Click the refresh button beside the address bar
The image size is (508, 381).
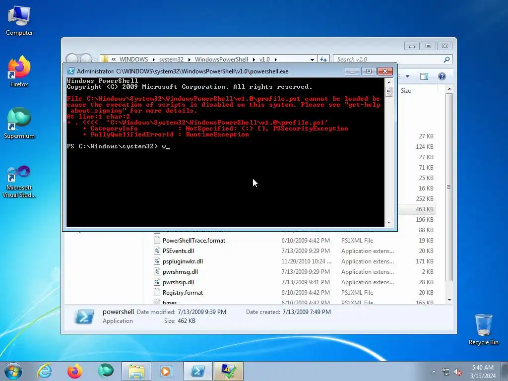click(323, 60)
